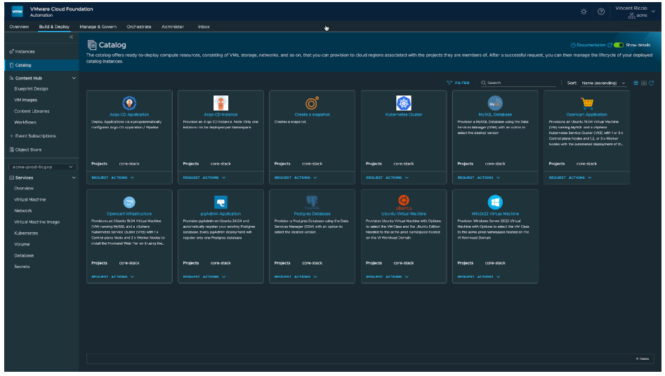This screenshot has width=665, height=376.
Task: Click the Ubuntu Virtual Machine icon
Action: (x=404, y=202)
